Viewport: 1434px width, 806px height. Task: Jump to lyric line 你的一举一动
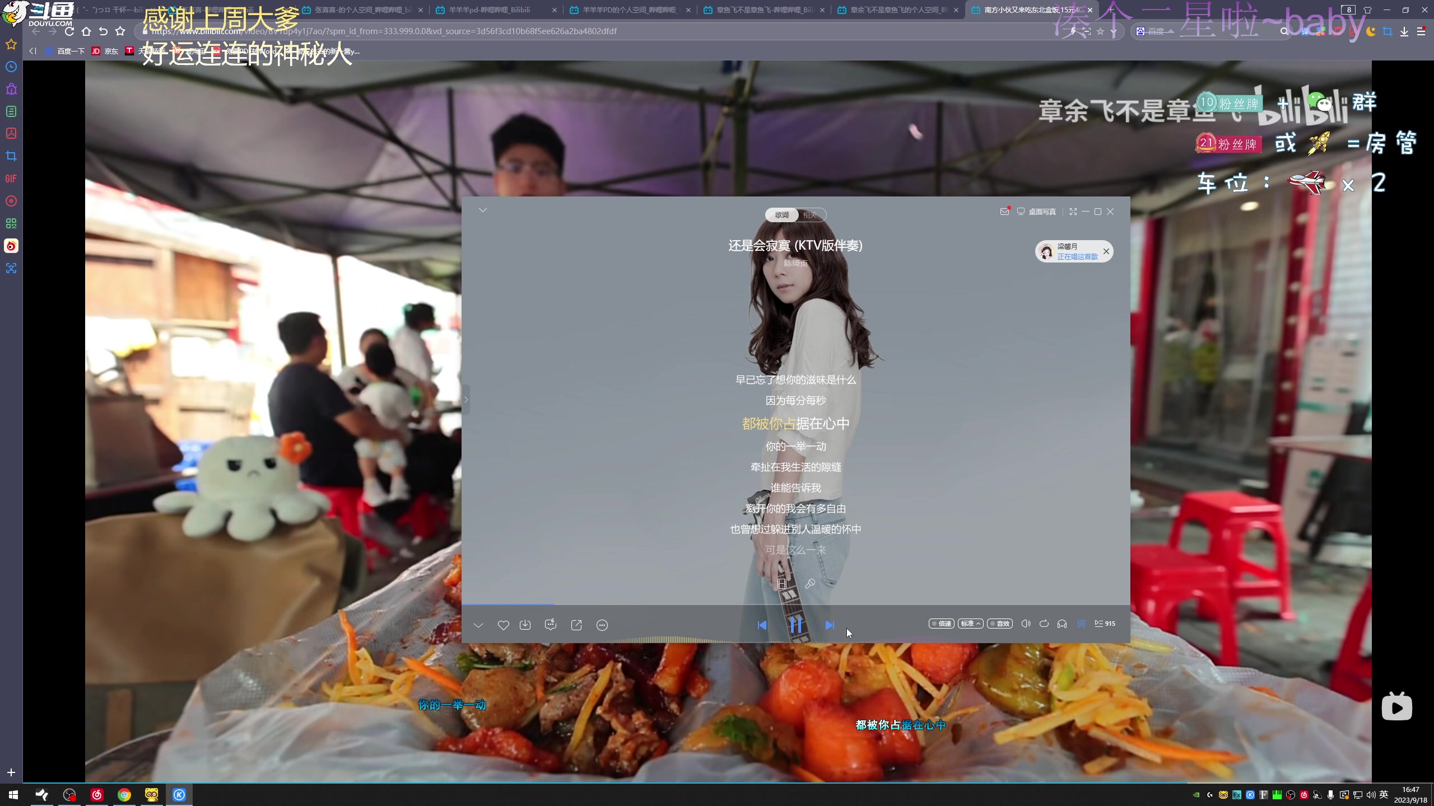click(796, 447)
